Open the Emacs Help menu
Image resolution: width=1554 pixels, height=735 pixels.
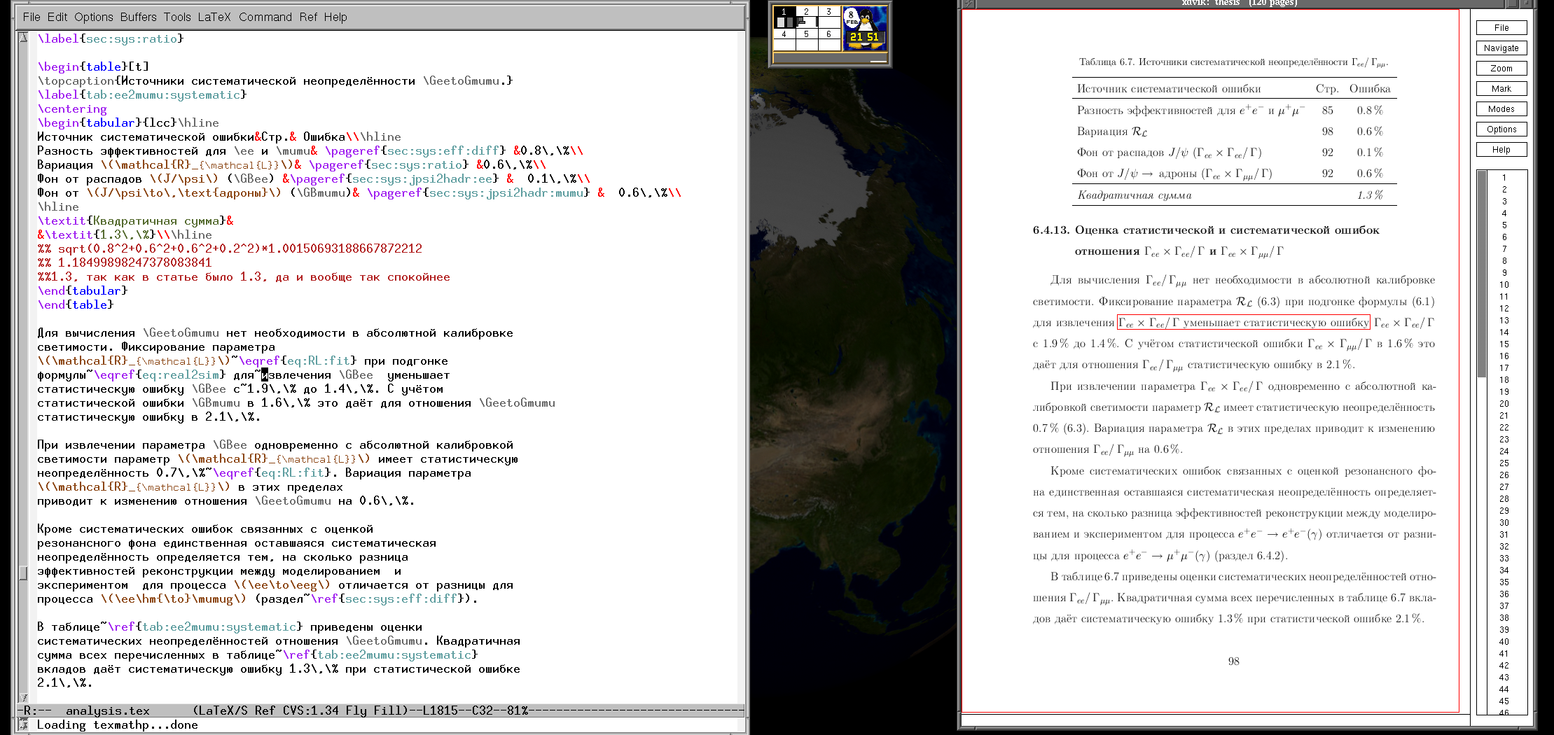point(335,17)
